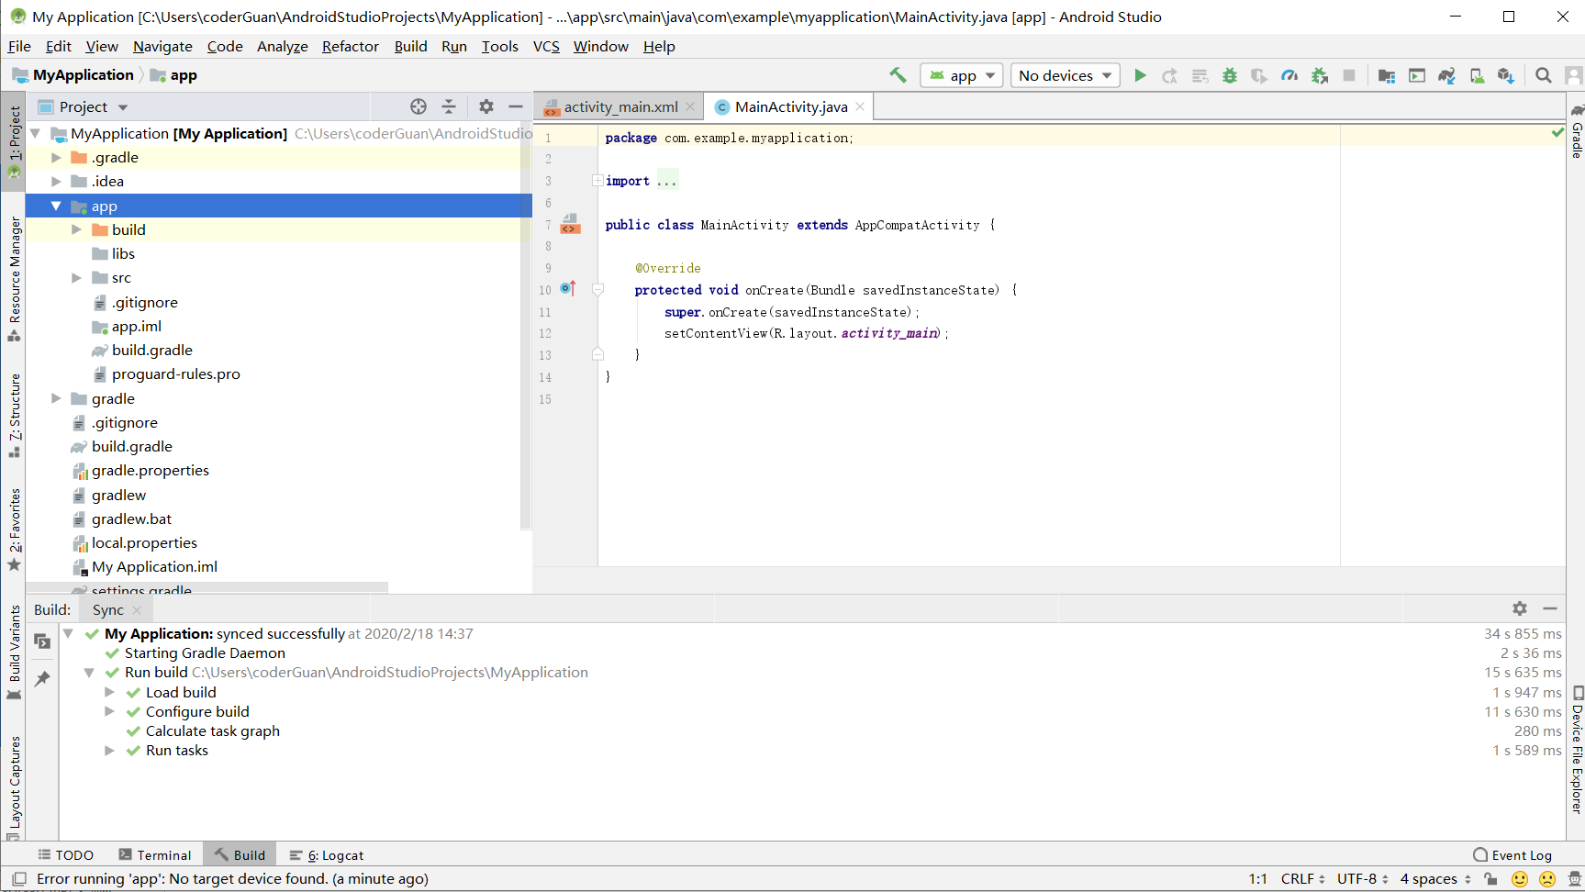
Task: Click Toggle view icon in Build panel
Action: [x=42, y=641]
